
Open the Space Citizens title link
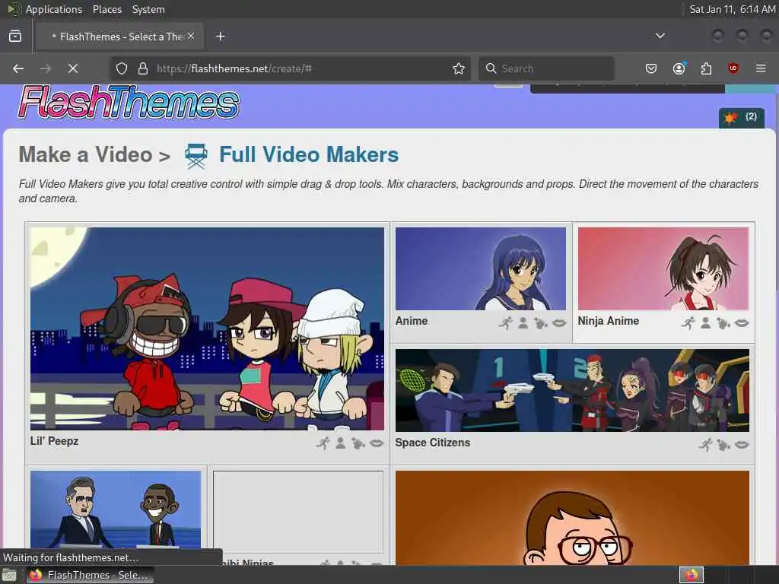tap(432, 443)
